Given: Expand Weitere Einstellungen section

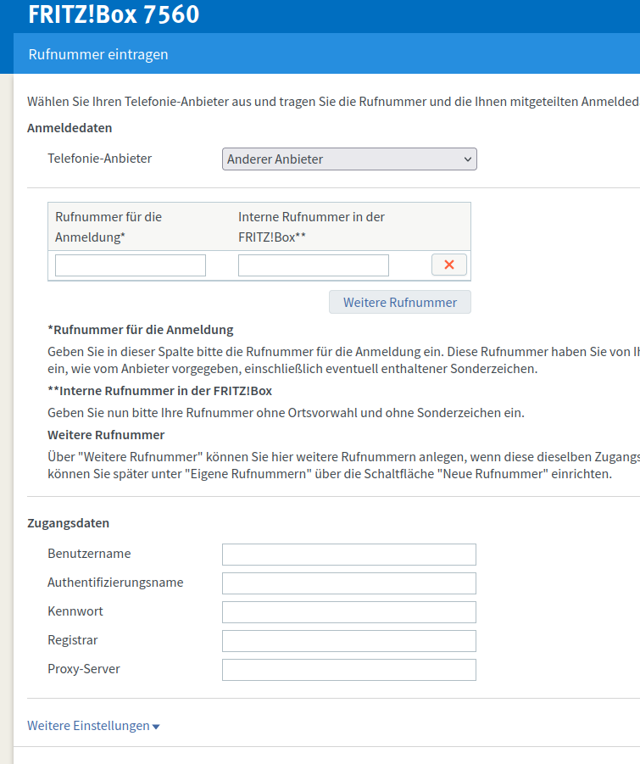Looking at the screenshot, I should tap(93, 726).
